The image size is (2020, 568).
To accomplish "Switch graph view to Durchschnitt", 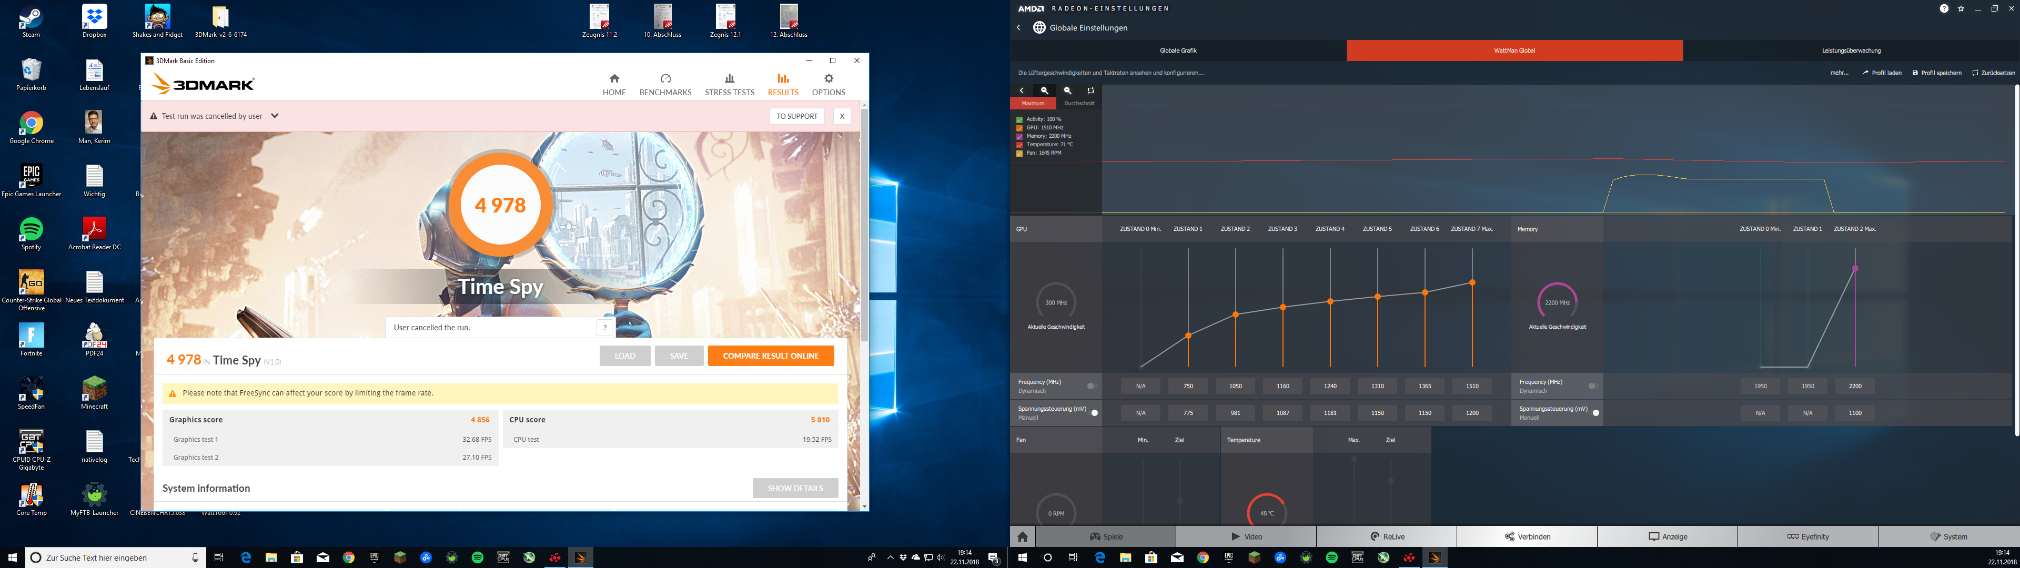I will (1079, 104).
